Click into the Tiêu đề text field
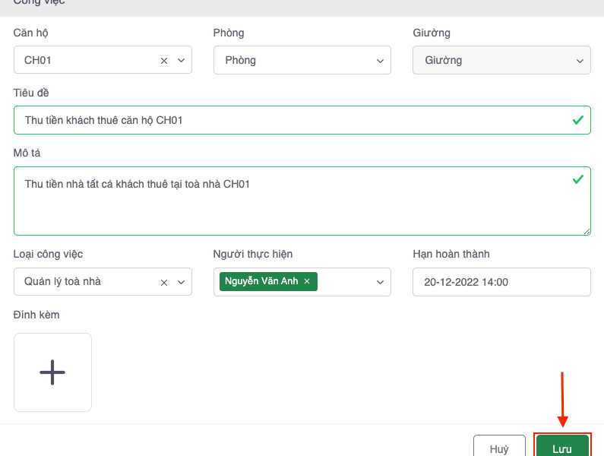The width and height of the screenshot is (604, 456). click(289, 120)
